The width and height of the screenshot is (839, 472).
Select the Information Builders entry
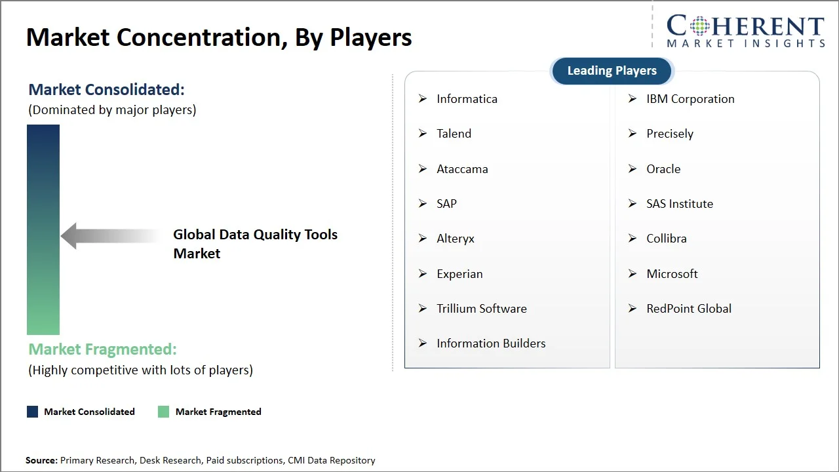tap(491, 344)
